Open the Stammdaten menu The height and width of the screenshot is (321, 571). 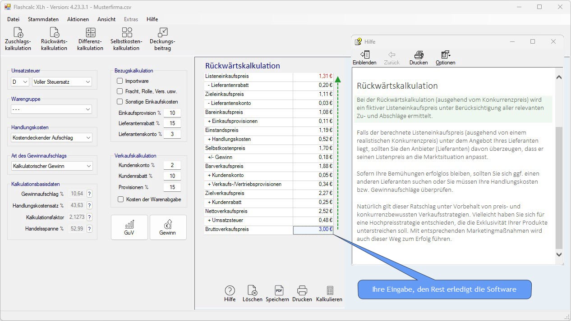click(x=43, y=19)
